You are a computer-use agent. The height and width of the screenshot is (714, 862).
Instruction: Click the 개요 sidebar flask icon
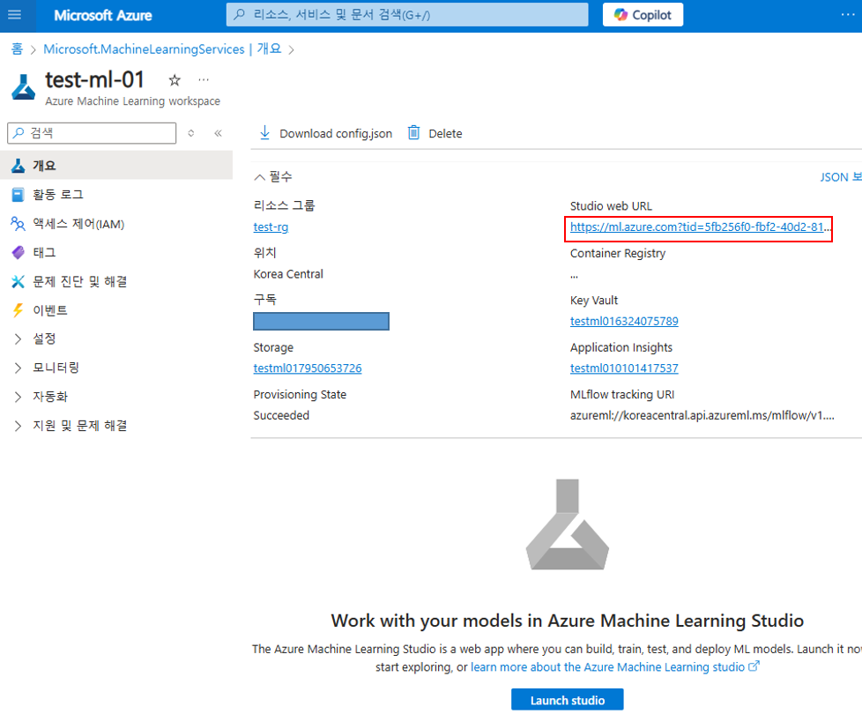19,166
